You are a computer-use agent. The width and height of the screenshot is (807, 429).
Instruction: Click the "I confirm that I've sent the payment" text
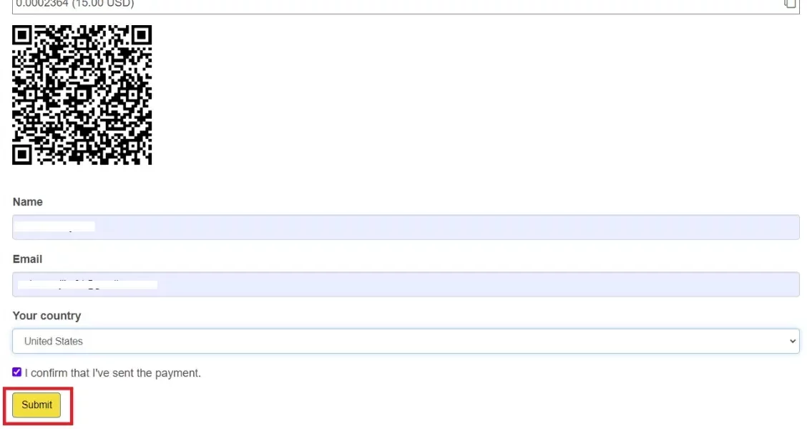pyautogui.click(x=113, y=373)
